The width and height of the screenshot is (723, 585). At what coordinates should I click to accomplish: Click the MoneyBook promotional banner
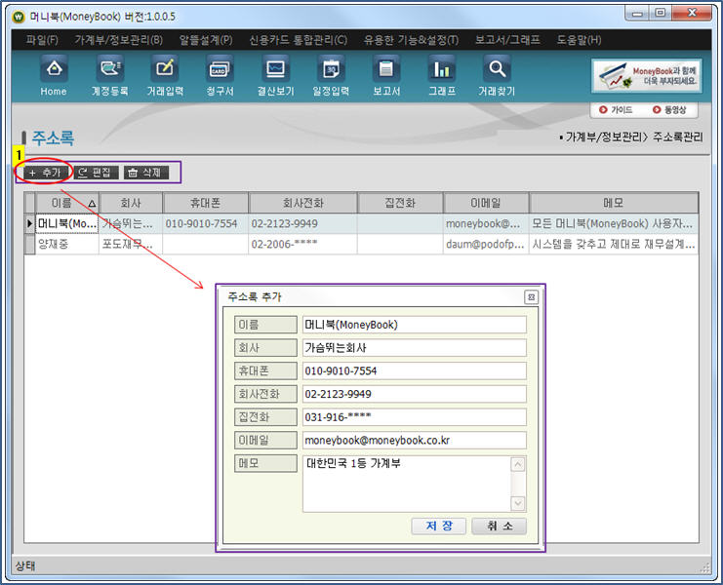[647, 76]
